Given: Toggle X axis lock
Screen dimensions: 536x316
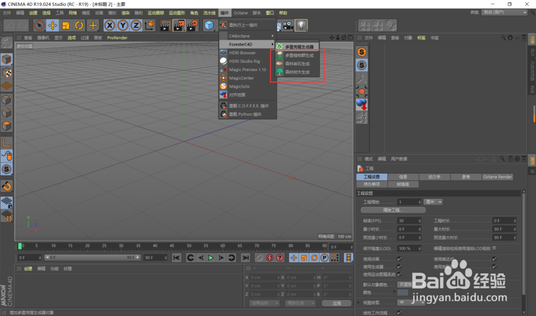Looking at the screenshot, I should [x=109, y=25].
